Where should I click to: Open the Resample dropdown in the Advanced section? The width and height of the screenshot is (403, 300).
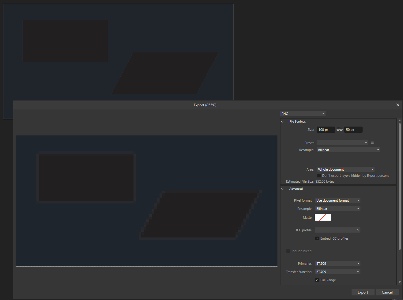pyautogui.click(x=337, y=208)
